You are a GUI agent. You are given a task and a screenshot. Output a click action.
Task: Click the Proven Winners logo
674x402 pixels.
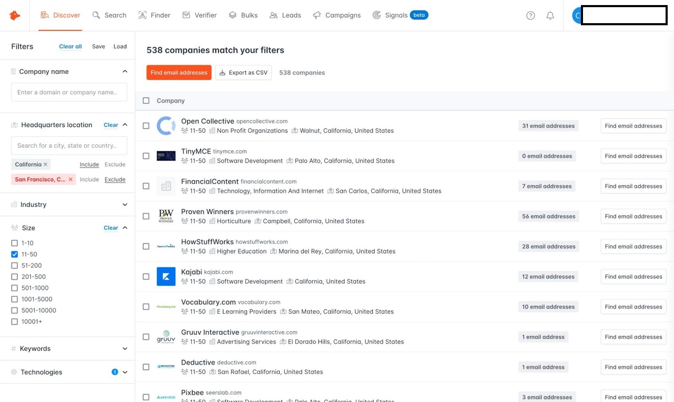pyautogui.click(x=166, y=216)
